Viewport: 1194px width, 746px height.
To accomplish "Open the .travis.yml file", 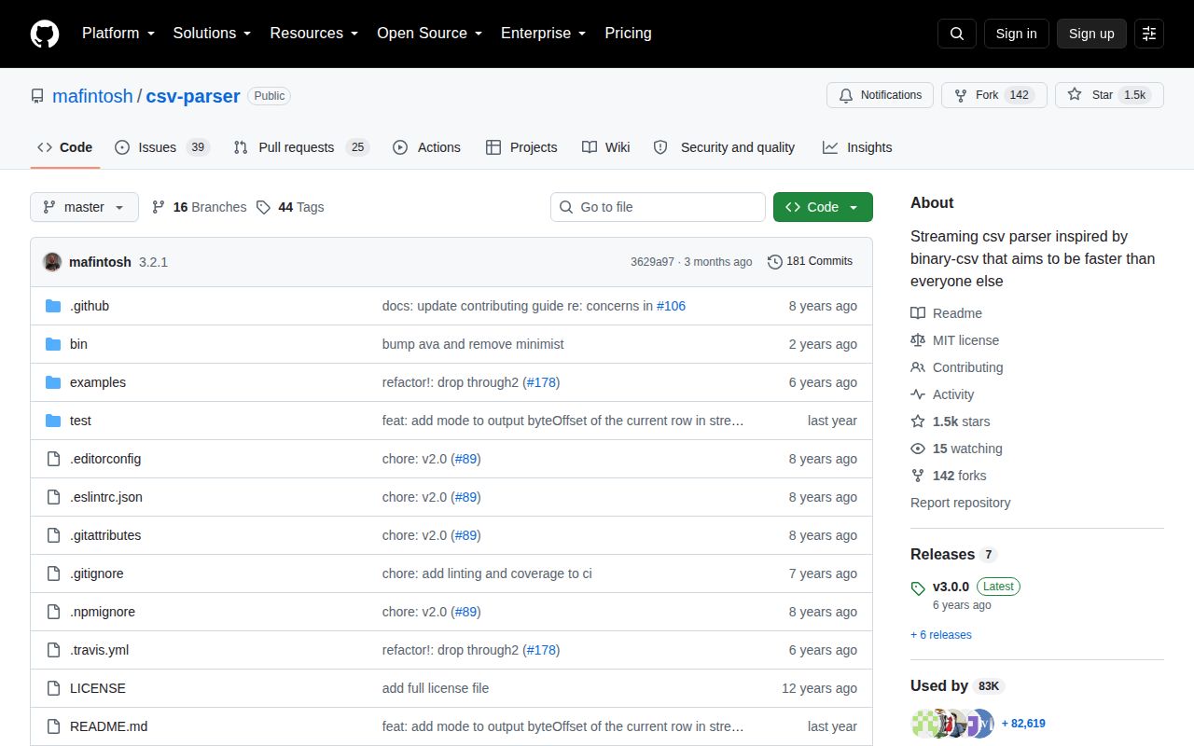I will click(x=99, y=650).
